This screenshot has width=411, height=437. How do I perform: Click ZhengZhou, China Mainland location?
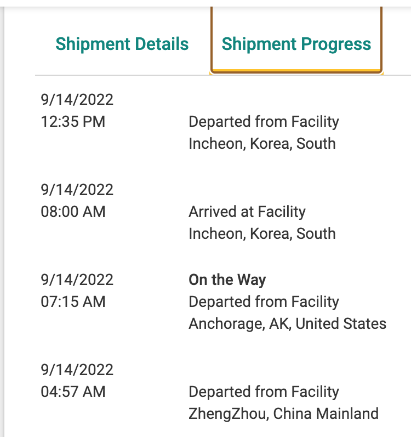[283, 413]
